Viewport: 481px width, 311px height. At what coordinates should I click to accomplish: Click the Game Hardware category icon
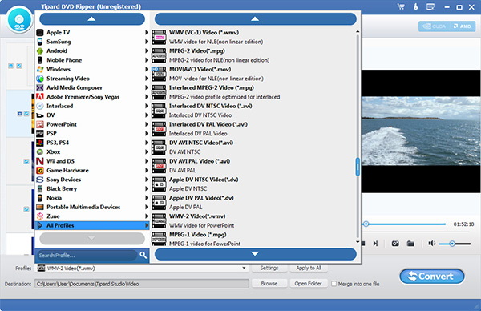click(40, 170)
